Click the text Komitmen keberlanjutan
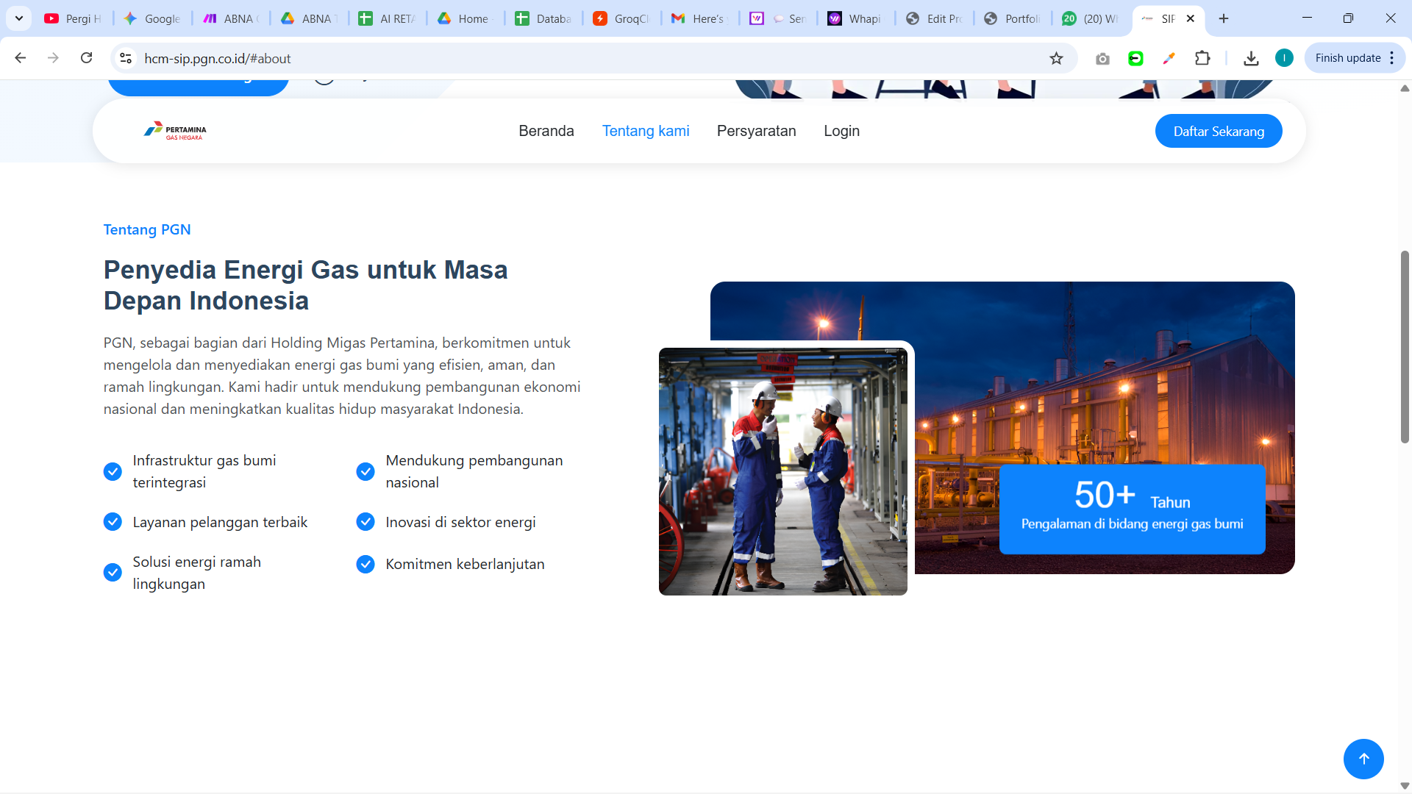 [x=465, y=564]
